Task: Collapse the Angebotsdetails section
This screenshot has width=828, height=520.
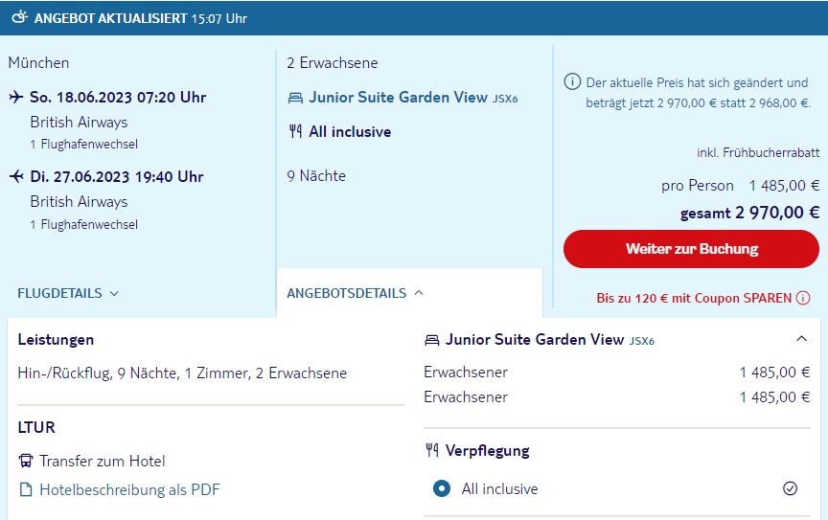Action: click(356, 293)
